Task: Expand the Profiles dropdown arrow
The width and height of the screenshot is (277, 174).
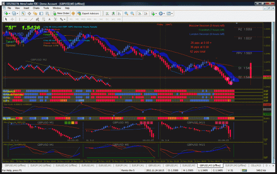Action: (17, 13)
